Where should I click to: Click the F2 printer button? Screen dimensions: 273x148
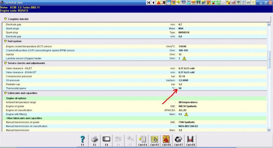[94, 141]
